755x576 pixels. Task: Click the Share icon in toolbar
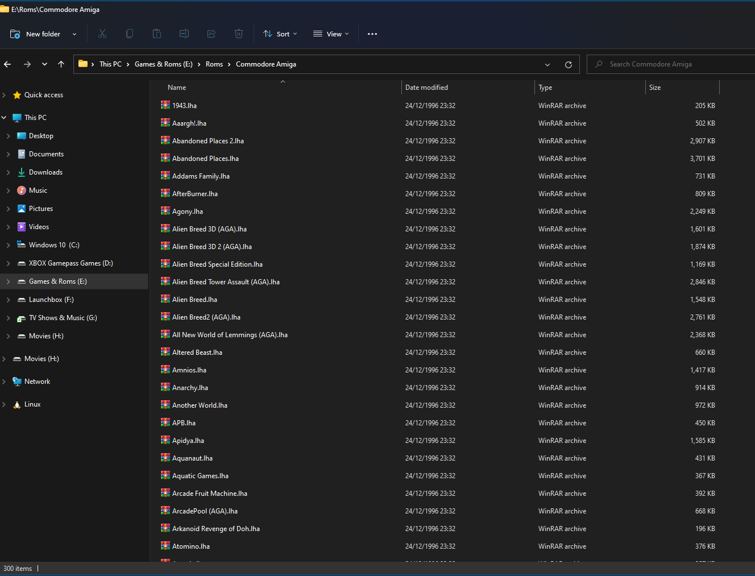[x=211, y=34]
